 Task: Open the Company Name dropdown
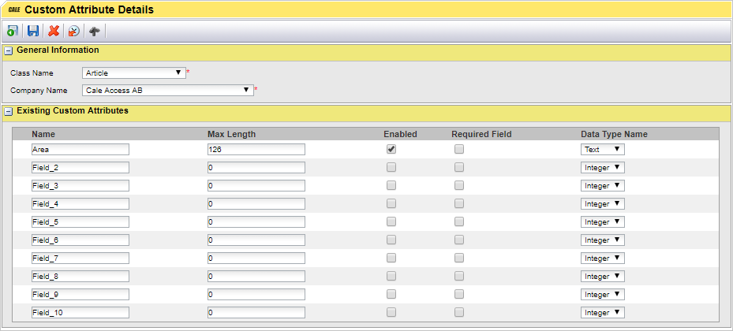(x=168, y=90)
